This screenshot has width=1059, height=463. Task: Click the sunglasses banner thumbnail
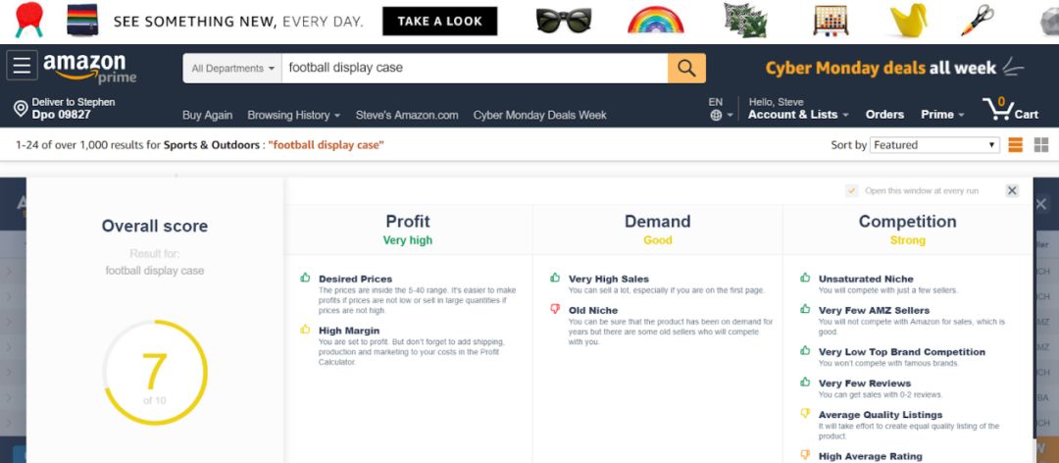563,21
